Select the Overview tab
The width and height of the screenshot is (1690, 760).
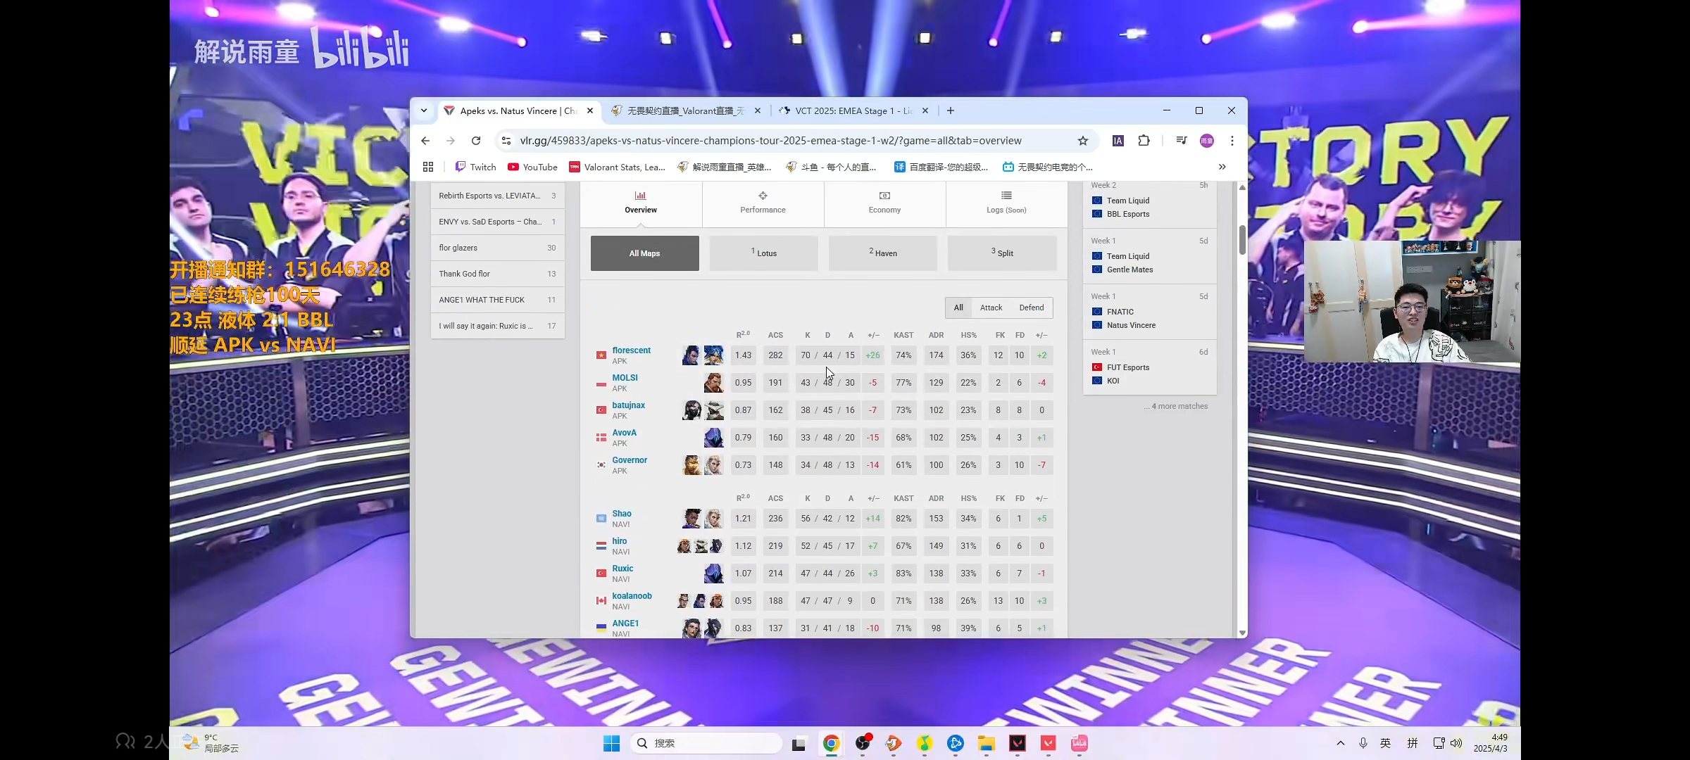point(641,203)
